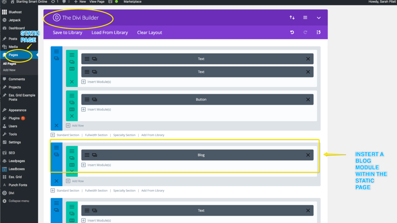This screenshot has height=223, width=397.
Task: Click the redo icon in builder toolbar
Action: click(305, 33)
